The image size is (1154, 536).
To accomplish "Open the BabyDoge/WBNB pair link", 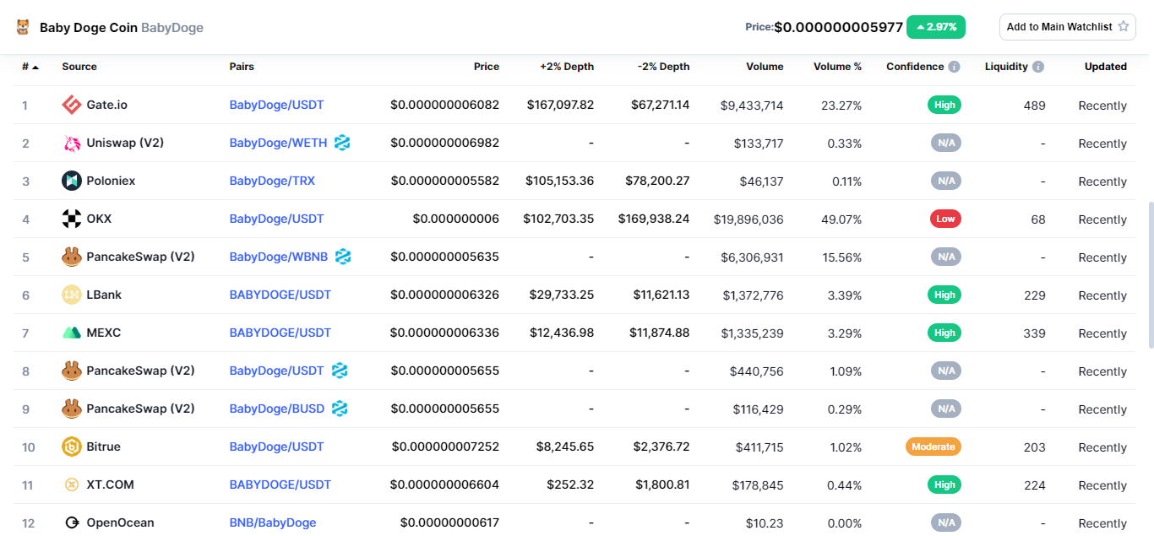I will tap(279, 257).
